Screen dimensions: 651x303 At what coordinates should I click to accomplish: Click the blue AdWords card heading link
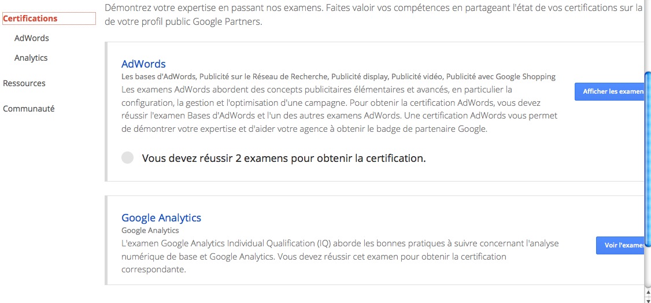(x=143, y=64)
